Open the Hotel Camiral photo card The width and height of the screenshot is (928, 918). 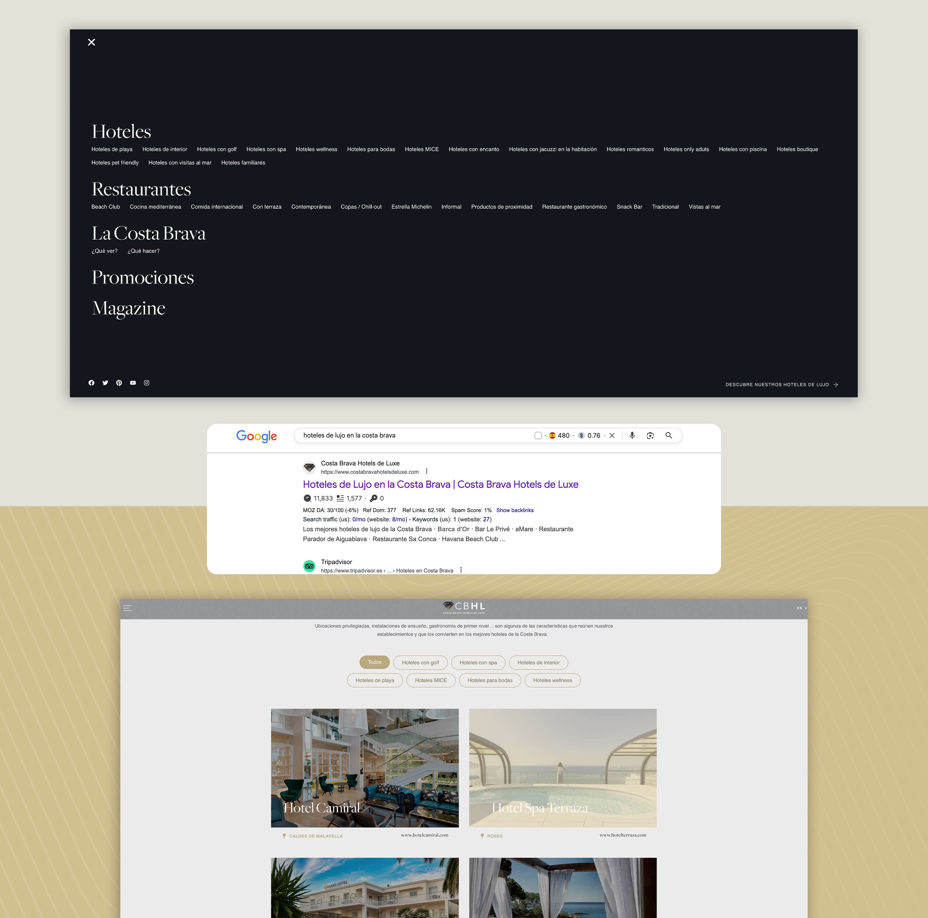(x=365, y=768)
